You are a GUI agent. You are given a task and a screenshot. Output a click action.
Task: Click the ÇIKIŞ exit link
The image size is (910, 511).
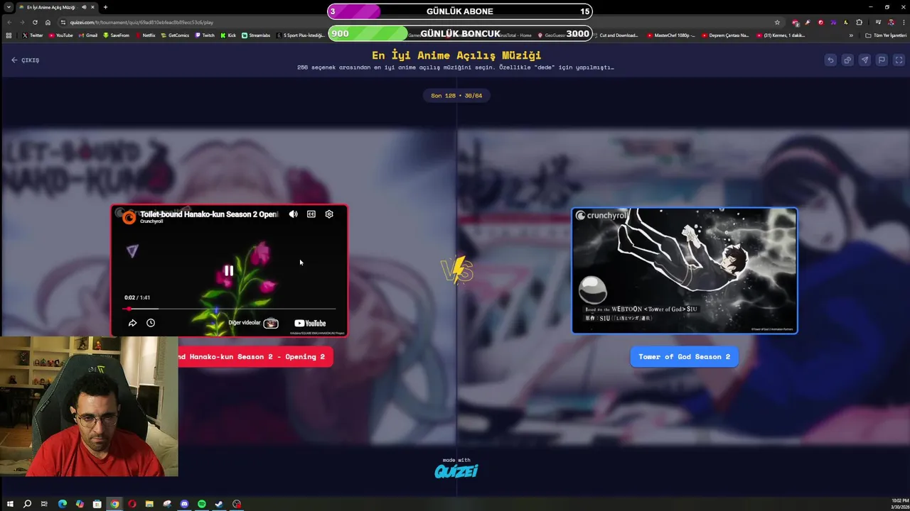[x=26, y=60]
